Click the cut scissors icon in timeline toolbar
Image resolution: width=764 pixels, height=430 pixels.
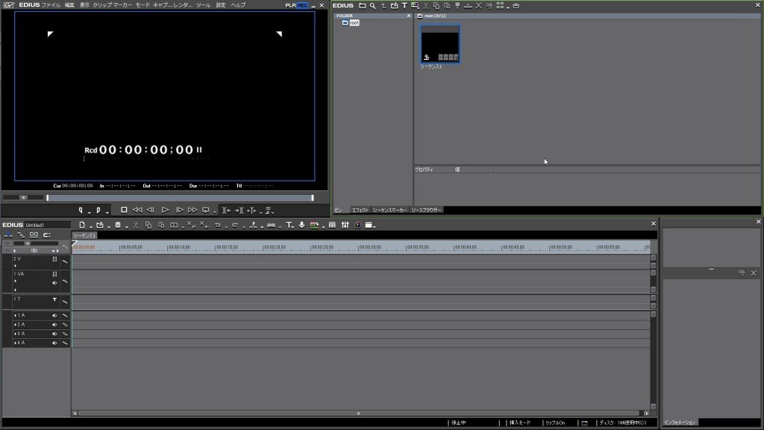(x=136, y=225)
